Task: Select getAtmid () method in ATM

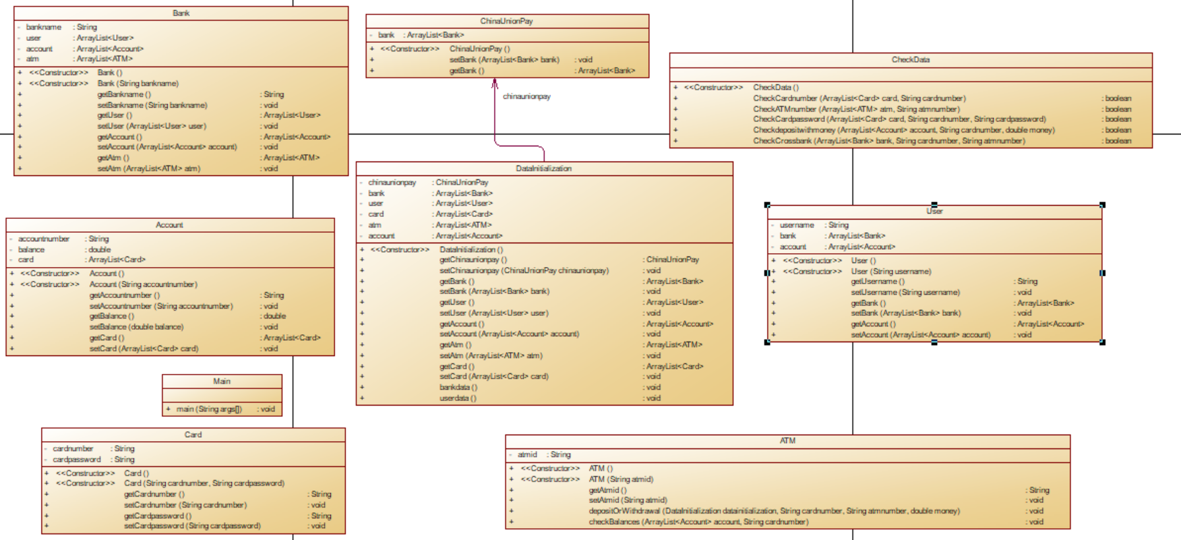Action: [x=607, y=490]
